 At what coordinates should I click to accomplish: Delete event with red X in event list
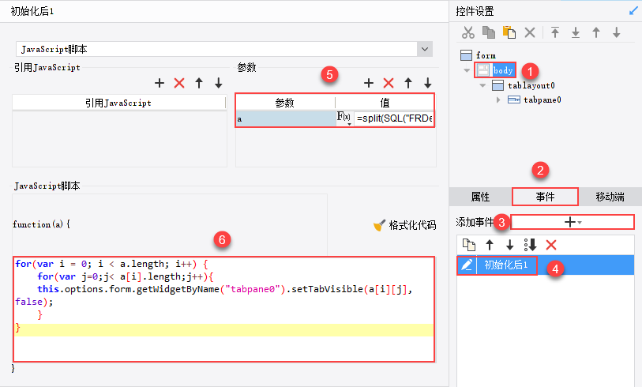[551, 245]
